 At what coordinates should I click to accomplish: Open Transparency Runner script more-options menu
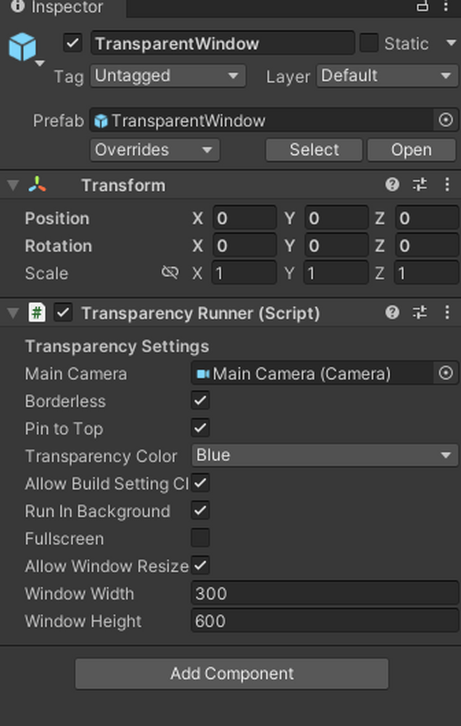pyautogui.click(x=447, y=313)
